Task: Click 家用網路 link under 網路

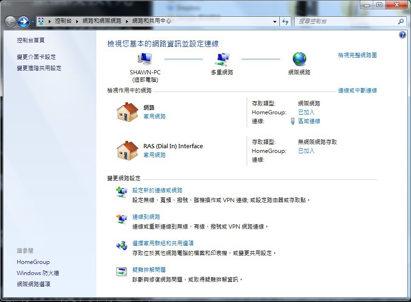Action: (x=155, y=117)
